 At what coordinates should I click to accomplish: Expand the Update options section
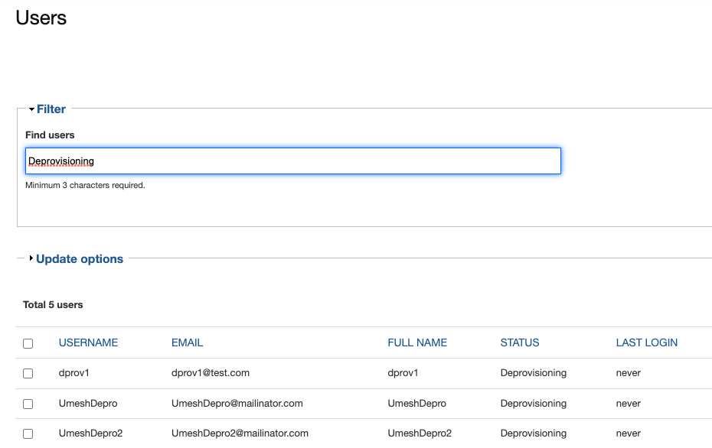click(79, 258)
